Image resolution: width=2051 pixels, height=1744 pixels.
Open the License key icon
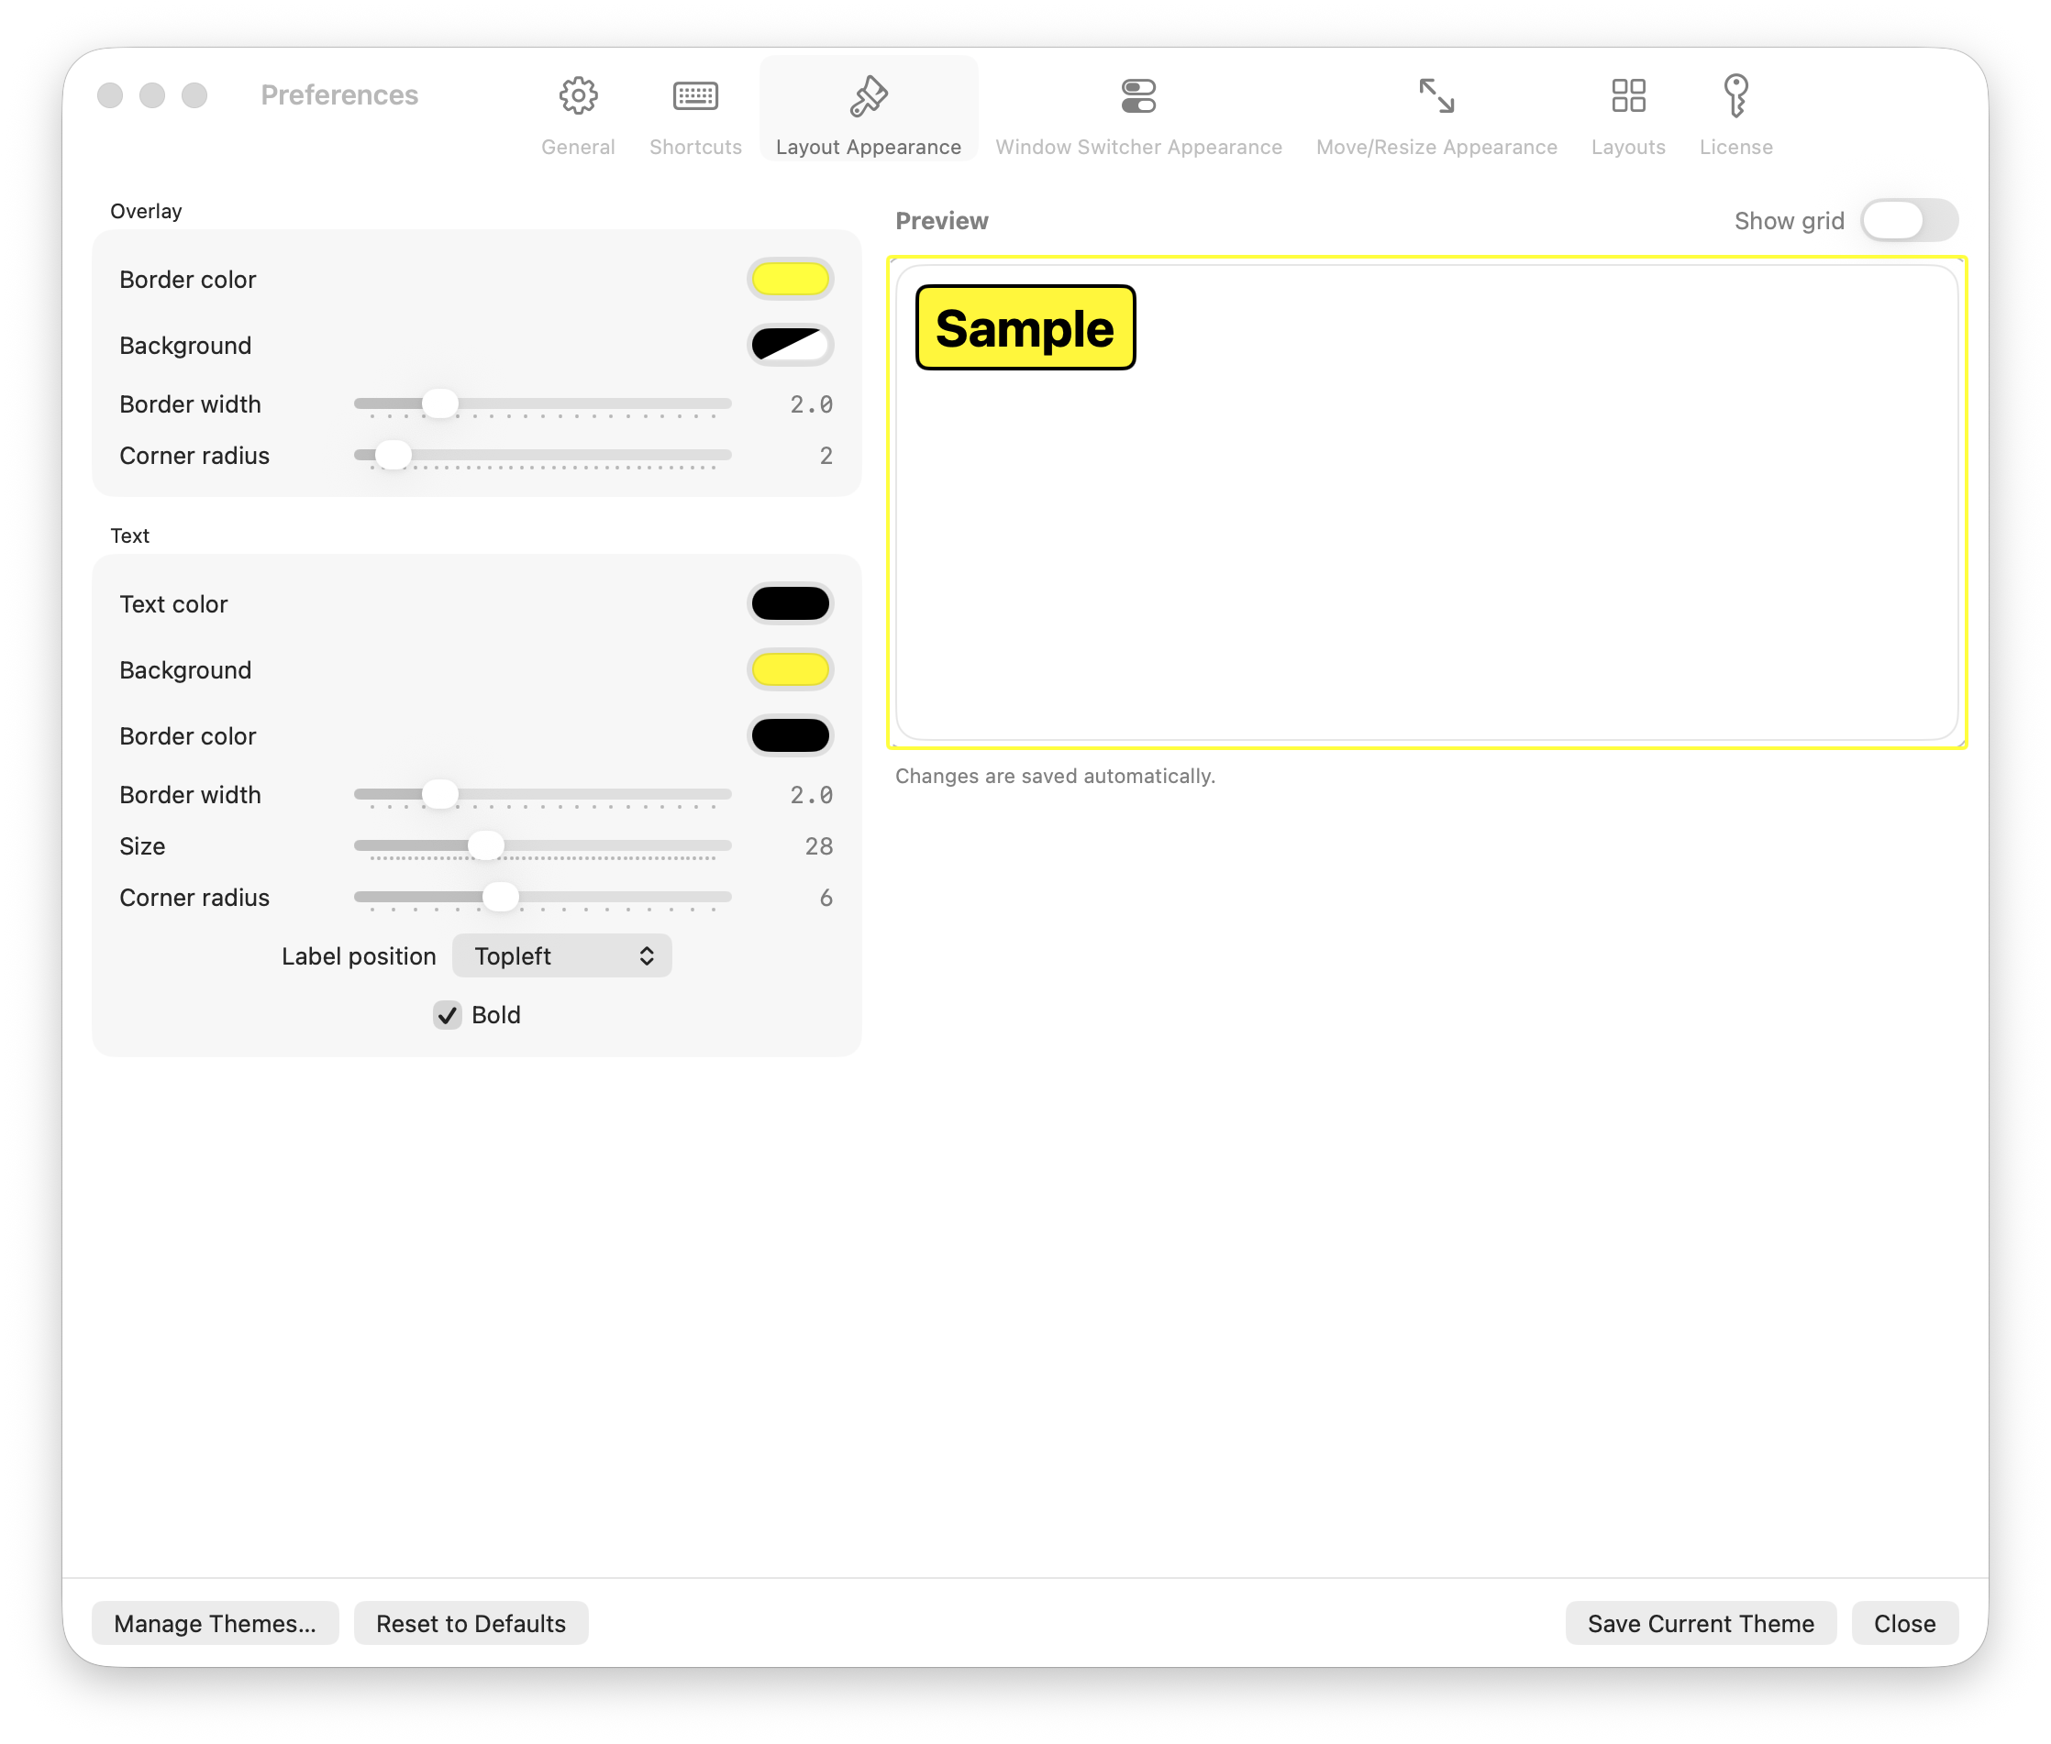[x=1735, y=96]
